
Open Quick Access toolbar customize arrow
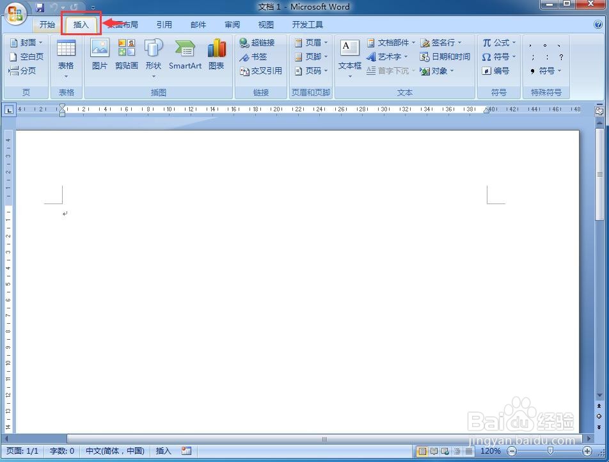click(93, 7)
